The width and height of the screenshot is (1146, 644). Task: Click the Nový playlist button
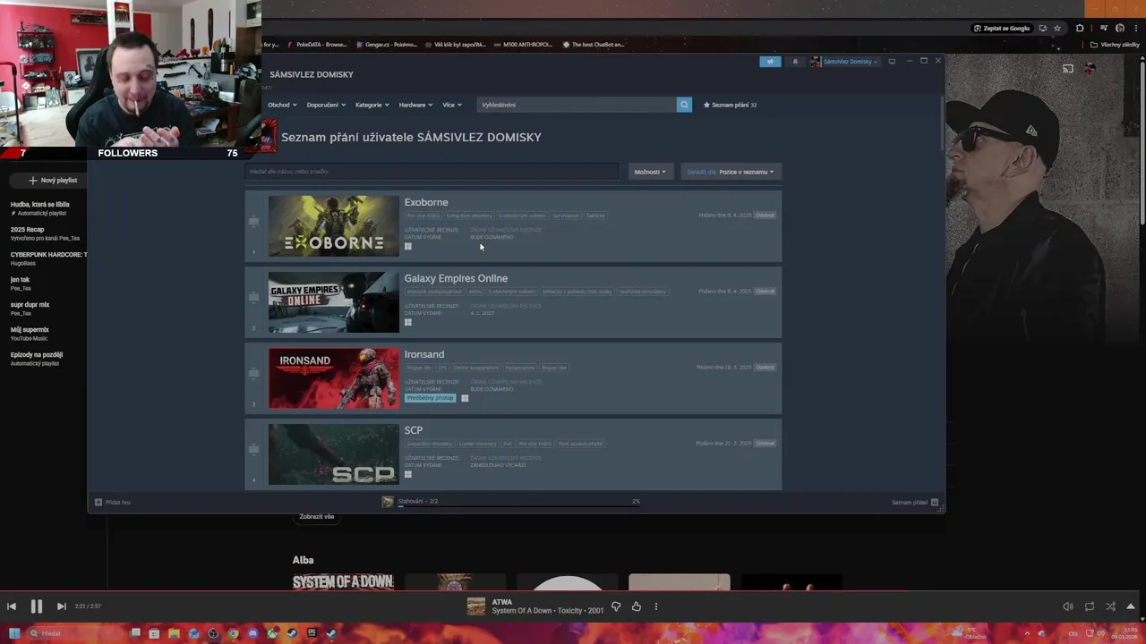point(53,181)
